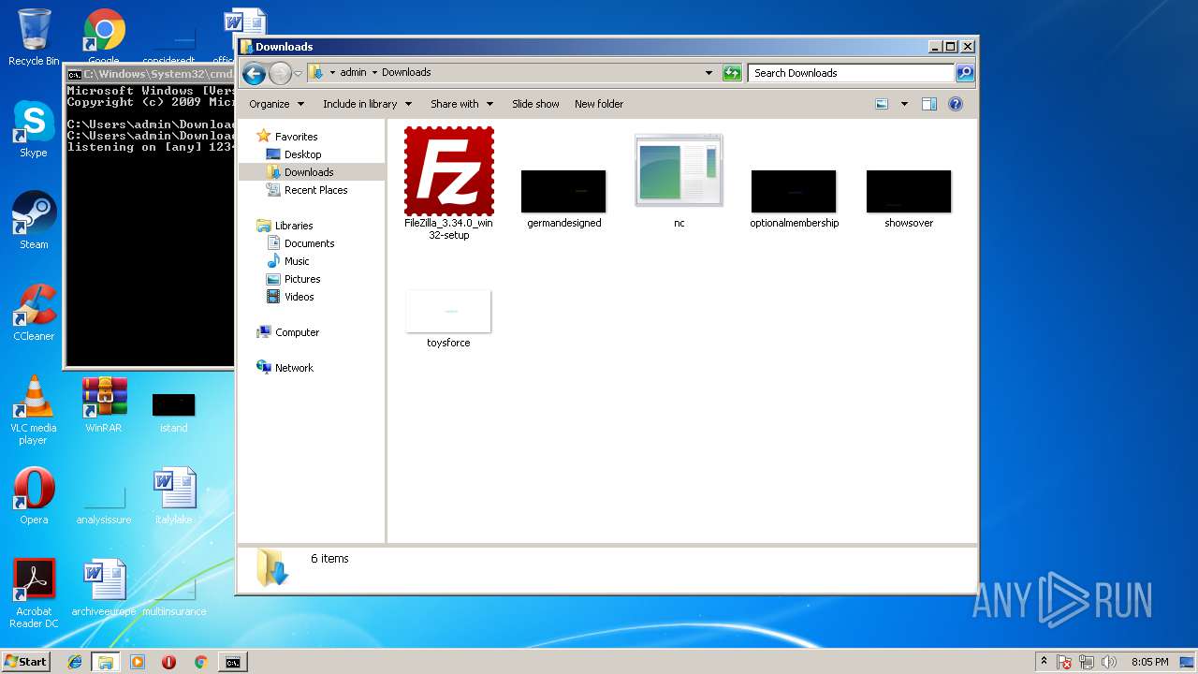Click the Downloads segment in address bar
1198x674 pixels.
pos(406,72)
